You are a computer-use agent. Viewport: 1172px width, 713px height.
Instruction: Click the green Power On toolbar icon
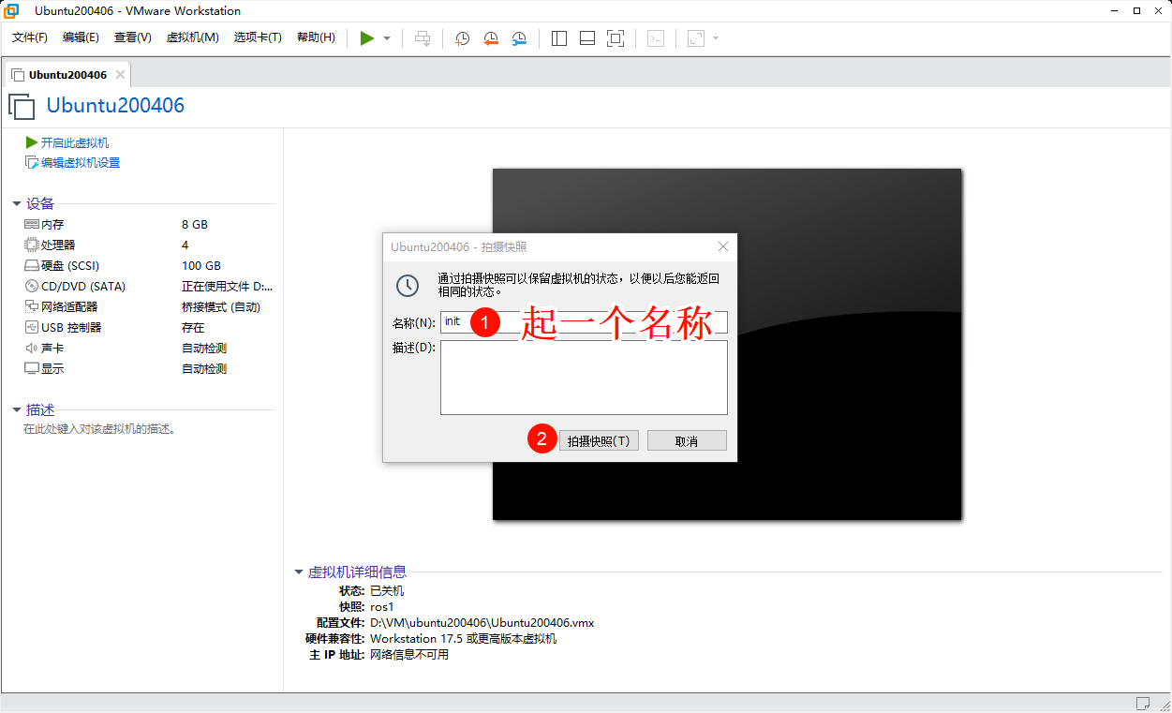pos(367,38)
